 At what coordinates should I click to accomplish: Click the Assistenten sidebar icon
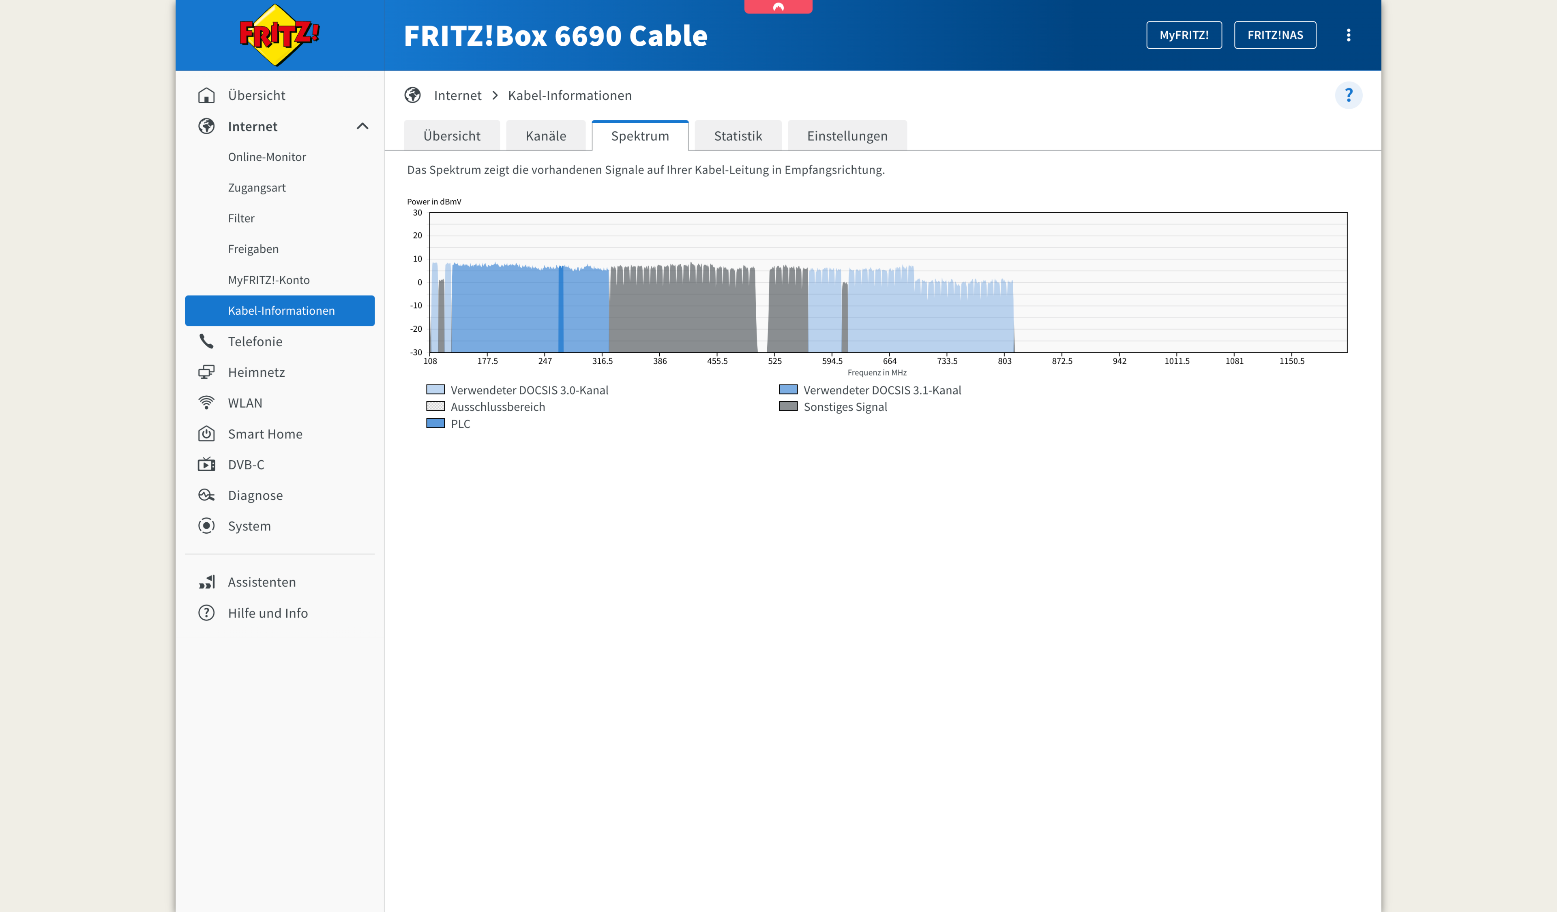[206, 582]
